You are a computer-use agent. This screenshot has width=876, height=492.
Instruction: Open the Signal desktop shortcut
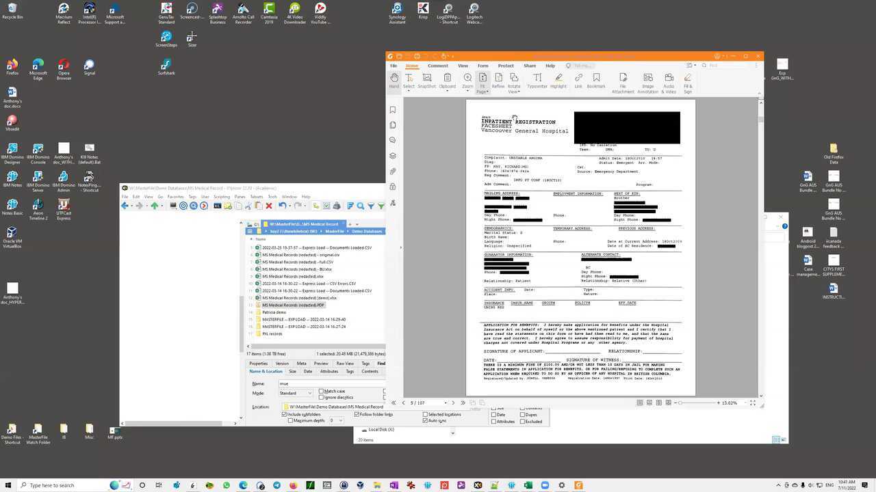tap(90, 67)
